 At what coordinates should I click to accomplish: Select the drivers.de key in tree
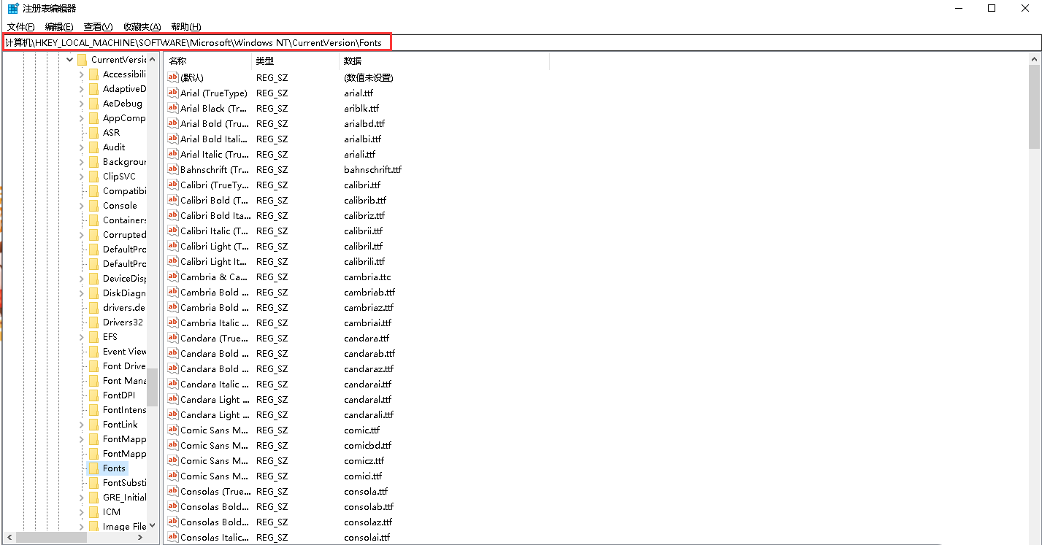123,308
